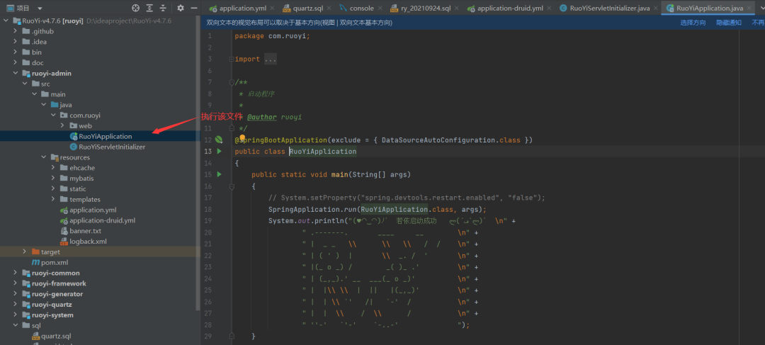Close the application-druid.yml tab
Image resolution: width=765 pixels, height=345 pixels.
pyautogui.click(x=550, y=9)
